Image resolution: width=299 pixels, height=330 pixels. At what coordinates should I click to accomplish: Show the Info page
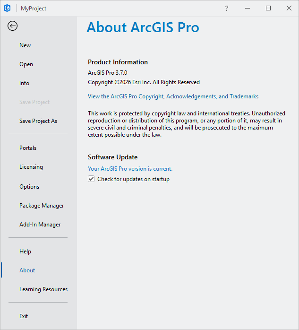(x=24, y=83)
